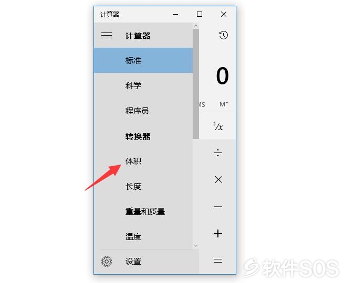Viewport: 345px width, 283px height.
Task: Click the multiplication operator key
Action: click(x=218, y=180)
